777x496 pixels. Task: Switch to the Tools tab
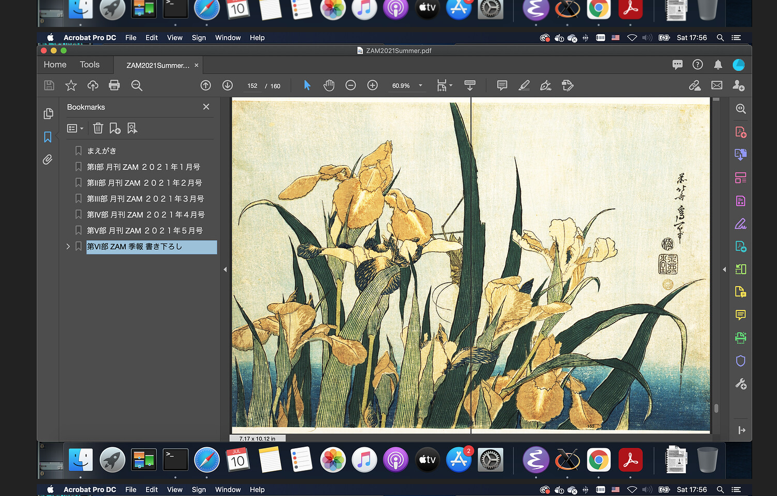point(90,65)
